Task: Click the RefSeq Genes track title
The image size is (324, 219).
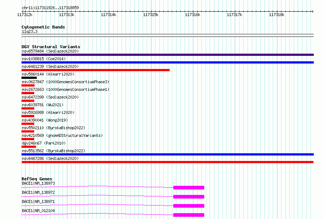Action: [x=37, y=179]
